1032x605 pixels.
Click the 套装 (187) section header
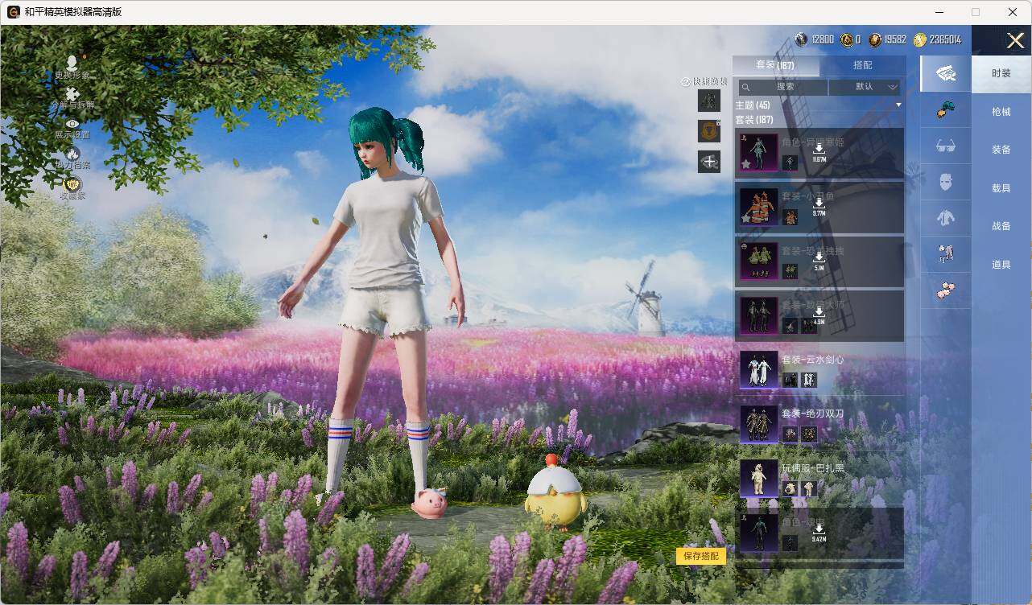pyautogui.click(x=754, y=120)
